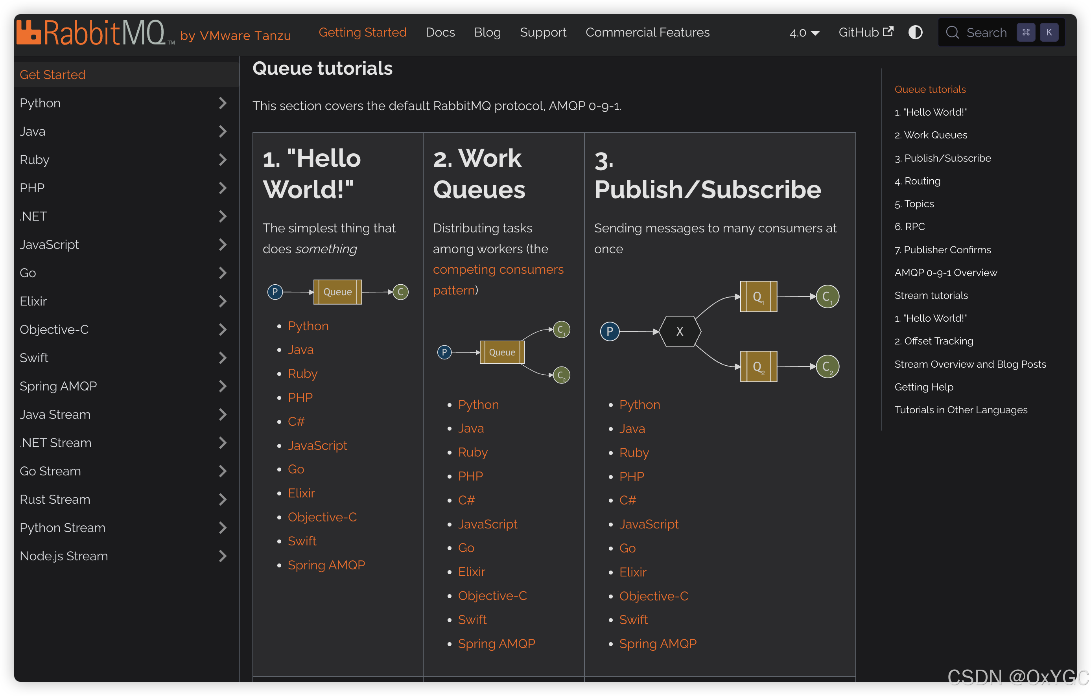Click the Search input field

pos(986,33)
